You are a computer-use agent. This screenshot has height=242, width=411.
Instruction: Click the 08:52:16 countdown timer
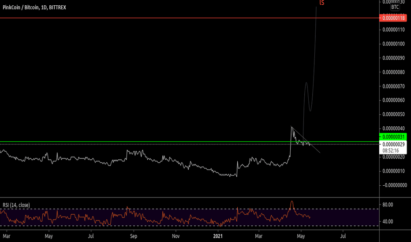(x=391, y=150)
